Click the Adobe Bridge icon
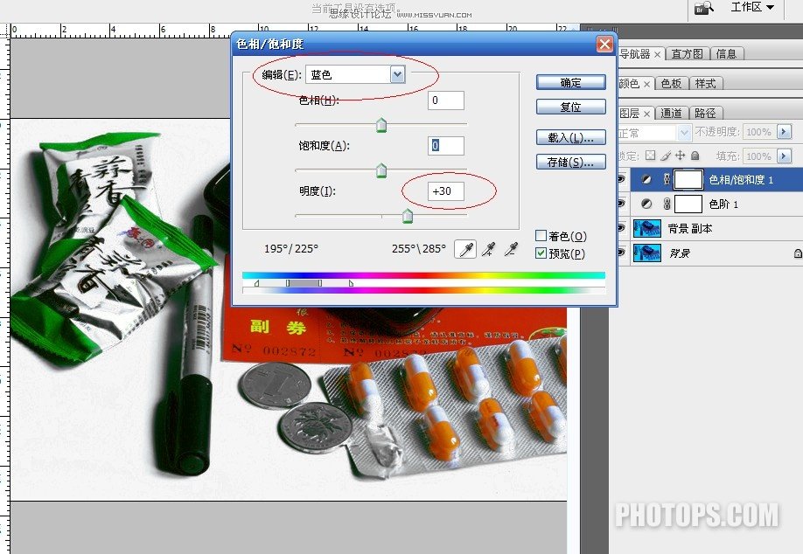803x554 pixels. pyautogui.click(x=703, y=8)
